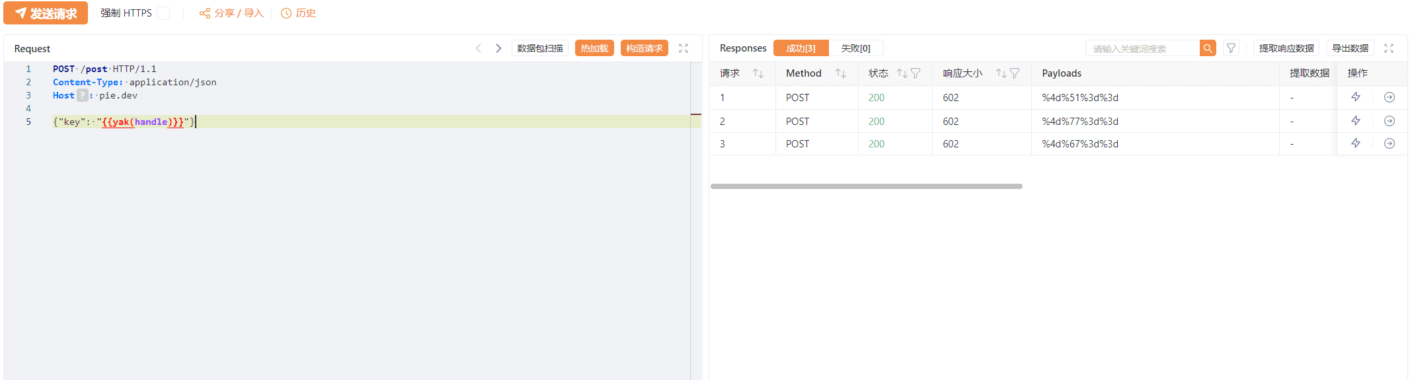Filter the 响应大小 column
1412x380 pixels.
tap(1015, 73)
